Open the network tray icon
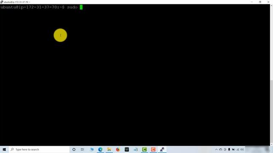 (238, 149)
